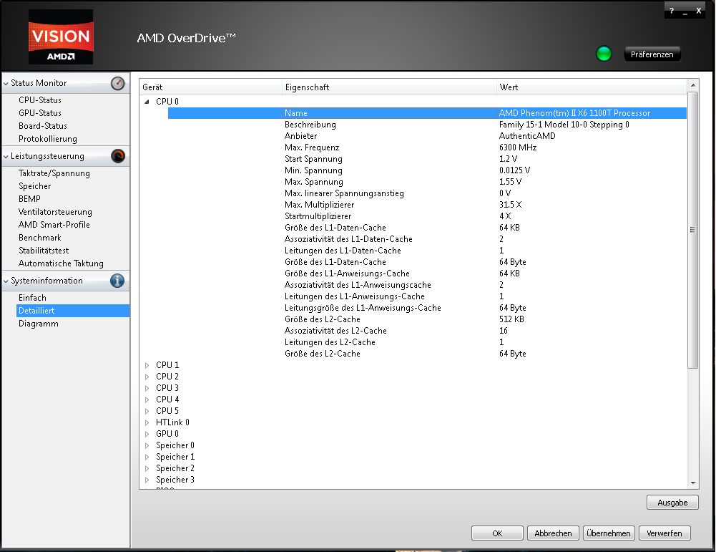
Task: Expand the CPU 3 tree node
Action: [x=147, y=388]
